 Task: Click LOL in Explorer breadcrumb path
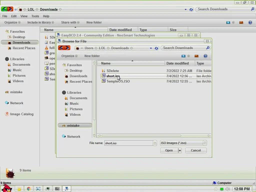[x=31, y=9]
